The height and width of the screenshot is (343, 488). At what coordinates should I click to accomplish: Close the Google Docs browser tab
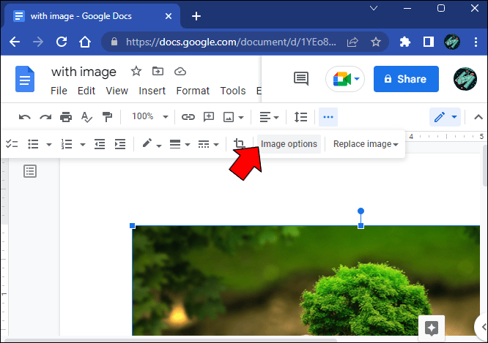click(169, 16)
